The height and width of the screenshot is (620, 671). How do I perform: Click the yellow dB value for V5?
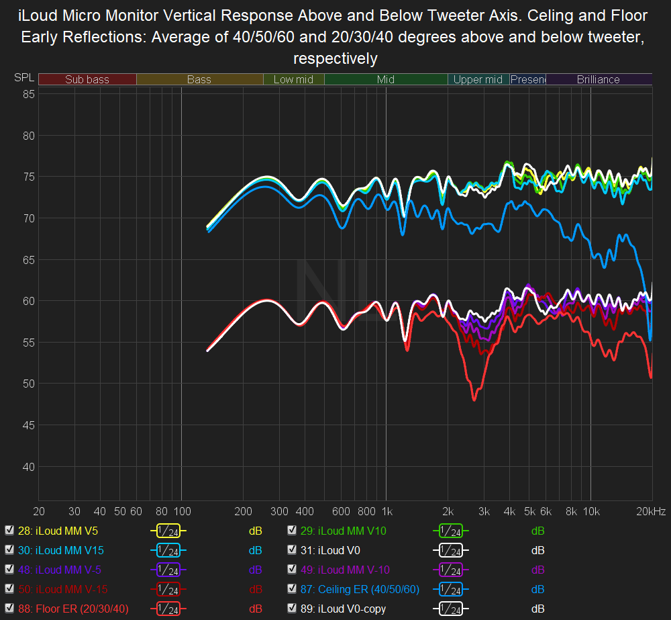(256, 531)
